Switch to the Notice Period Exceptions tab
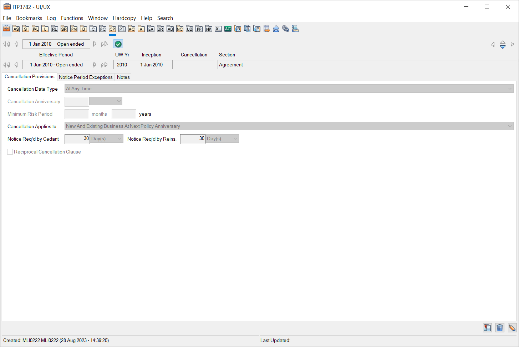This screenshot has width=519, height=347. 86,77
